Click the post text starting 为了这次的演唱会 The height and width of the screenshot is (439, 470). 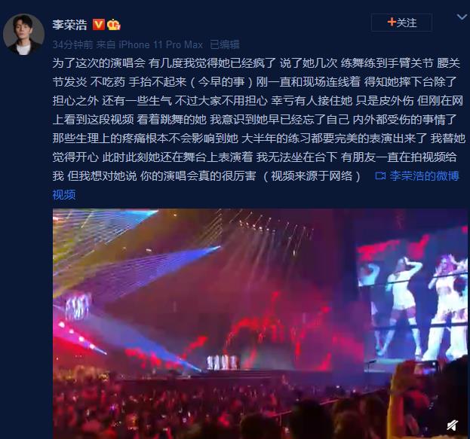(259, 120)
